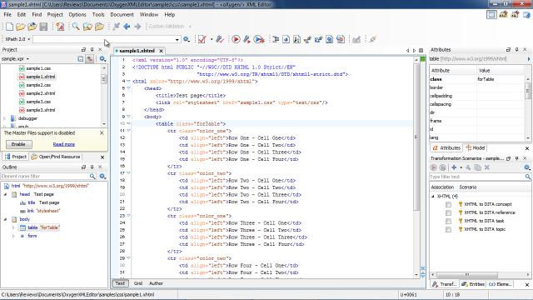Click the Validate red checkmark icon
The height and width of the screenshot is (300, 533).
pyautogui.click(x=202, y=39)
